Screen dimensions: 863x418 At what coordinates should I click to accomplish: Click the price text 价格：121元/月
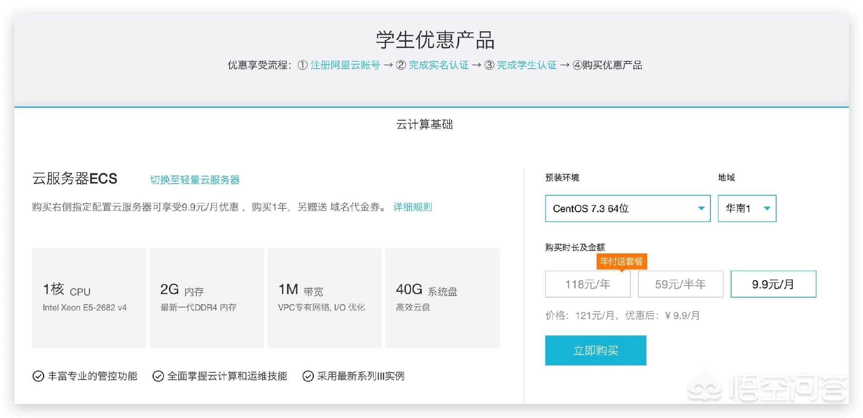580,315
